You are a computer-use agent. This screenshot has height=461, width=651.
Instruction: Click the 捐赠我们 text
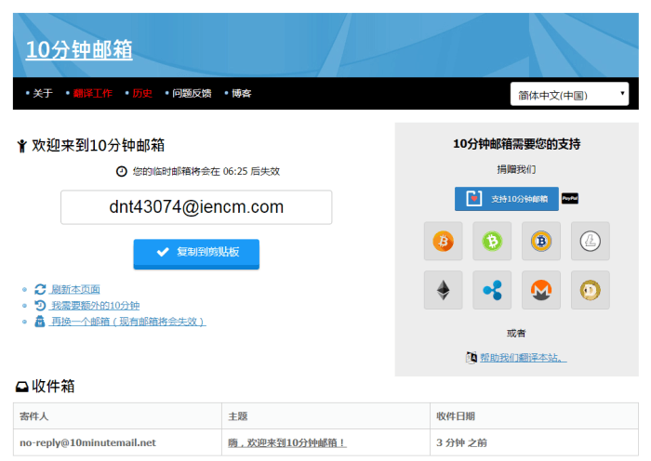(516, 169)
